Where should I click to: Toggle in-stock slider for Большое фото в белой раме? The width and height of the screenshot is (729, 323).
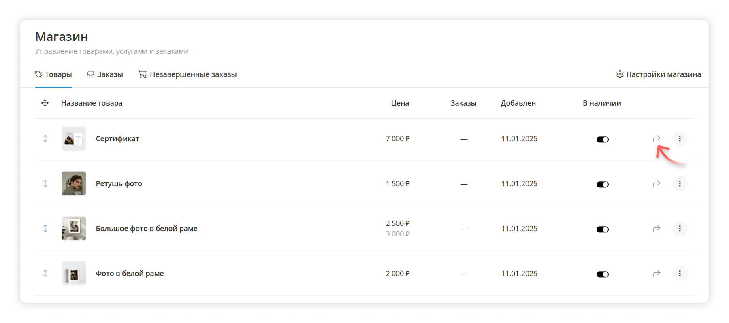pos(602,229)
